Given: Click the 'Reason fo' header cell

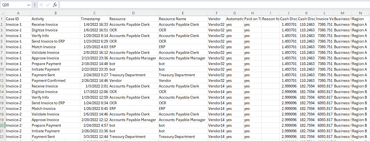Looking at the screenshot, I should tap(270, 19).
